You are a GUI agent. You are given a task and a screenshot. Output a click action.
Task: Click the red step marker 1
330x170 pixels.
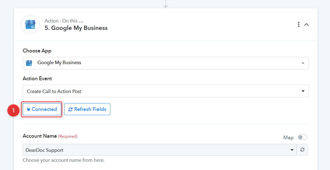(13, 110)
